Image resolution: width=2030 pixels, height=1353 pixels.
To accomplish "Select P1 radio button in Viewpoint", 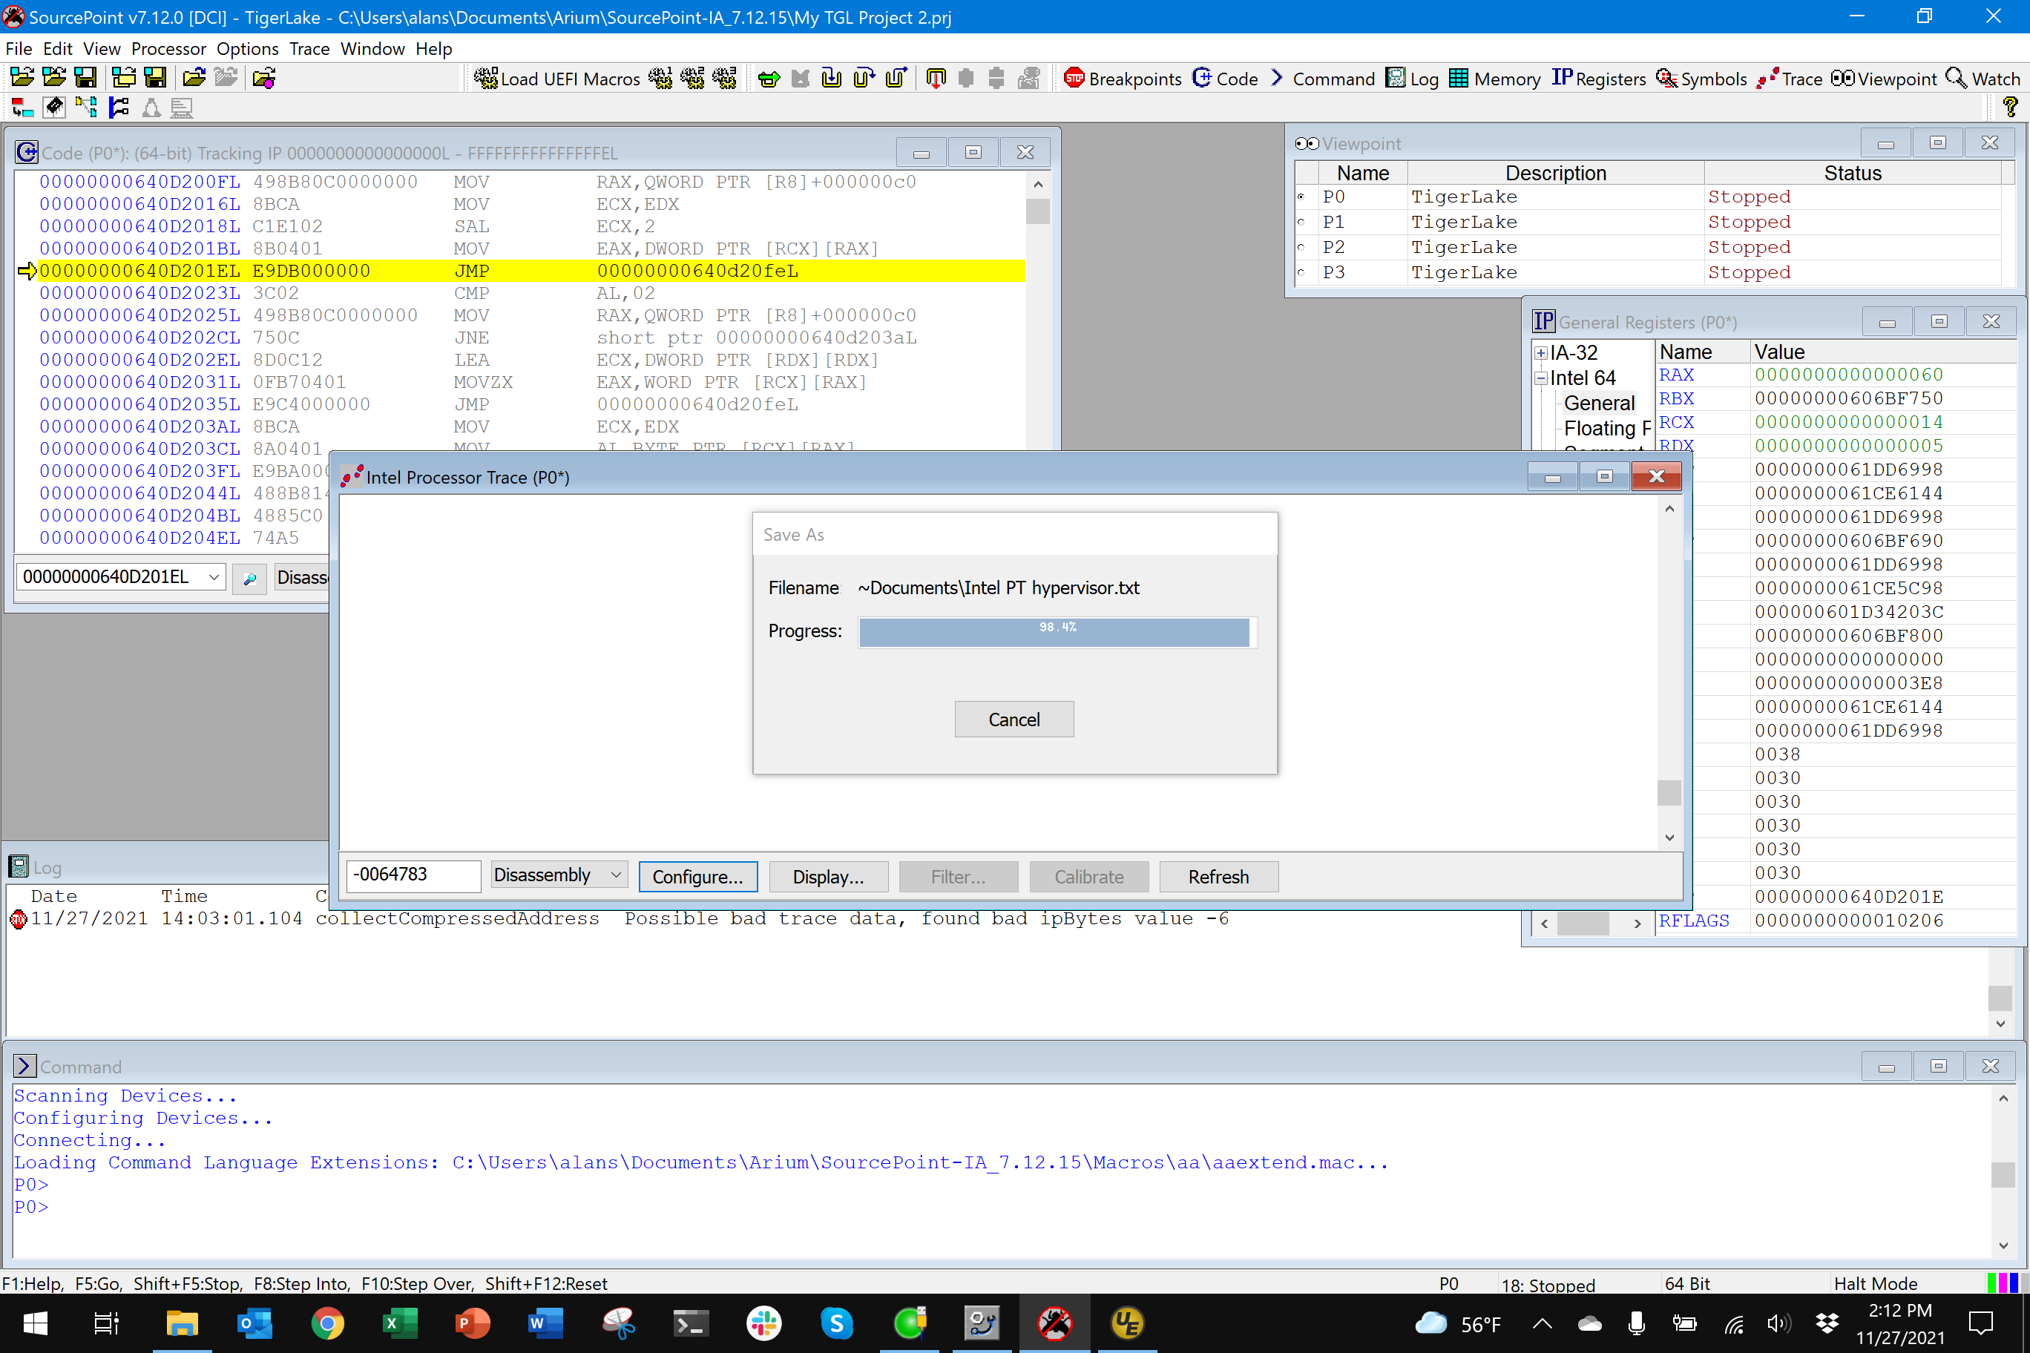I will pyautogui.click(x=1301, y=222).
